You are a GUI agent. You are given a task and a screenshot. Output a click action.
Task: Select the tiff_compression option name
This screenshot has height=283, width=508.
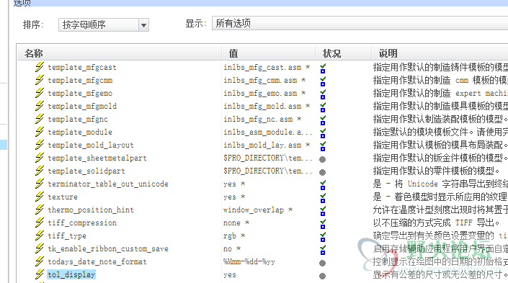coord(82,223)
